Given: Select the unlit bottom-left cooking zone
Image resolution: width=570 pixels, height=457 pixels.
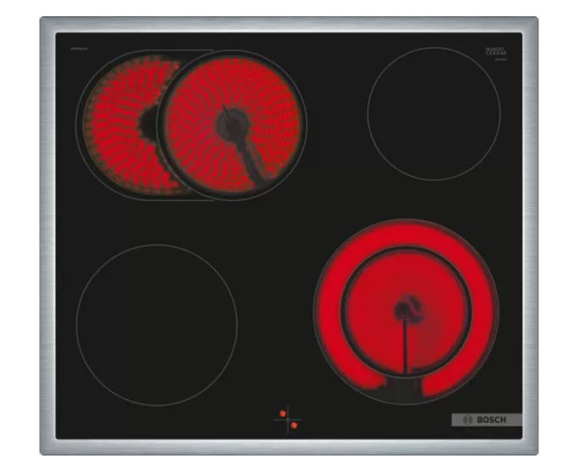Looking at the screenshot, I should click(157, 325).
